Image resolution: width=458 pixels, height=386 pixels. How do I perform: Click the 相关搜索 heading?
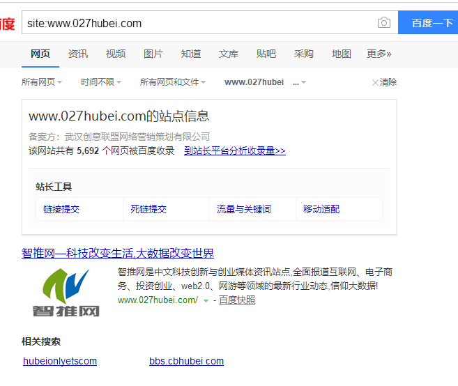point(41,341)
